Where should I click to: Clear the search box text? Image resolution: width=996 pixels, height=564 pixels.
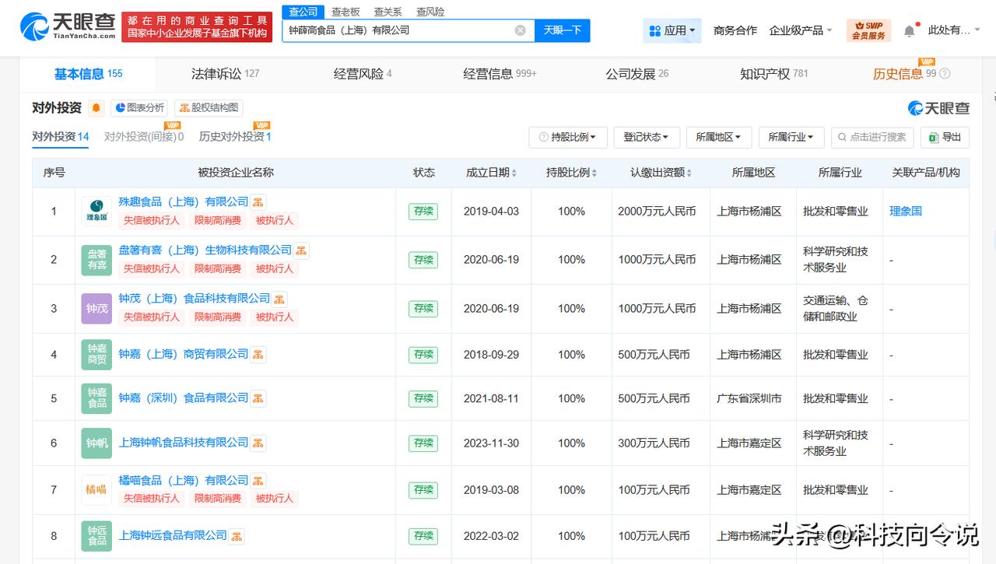click(521, 30)
